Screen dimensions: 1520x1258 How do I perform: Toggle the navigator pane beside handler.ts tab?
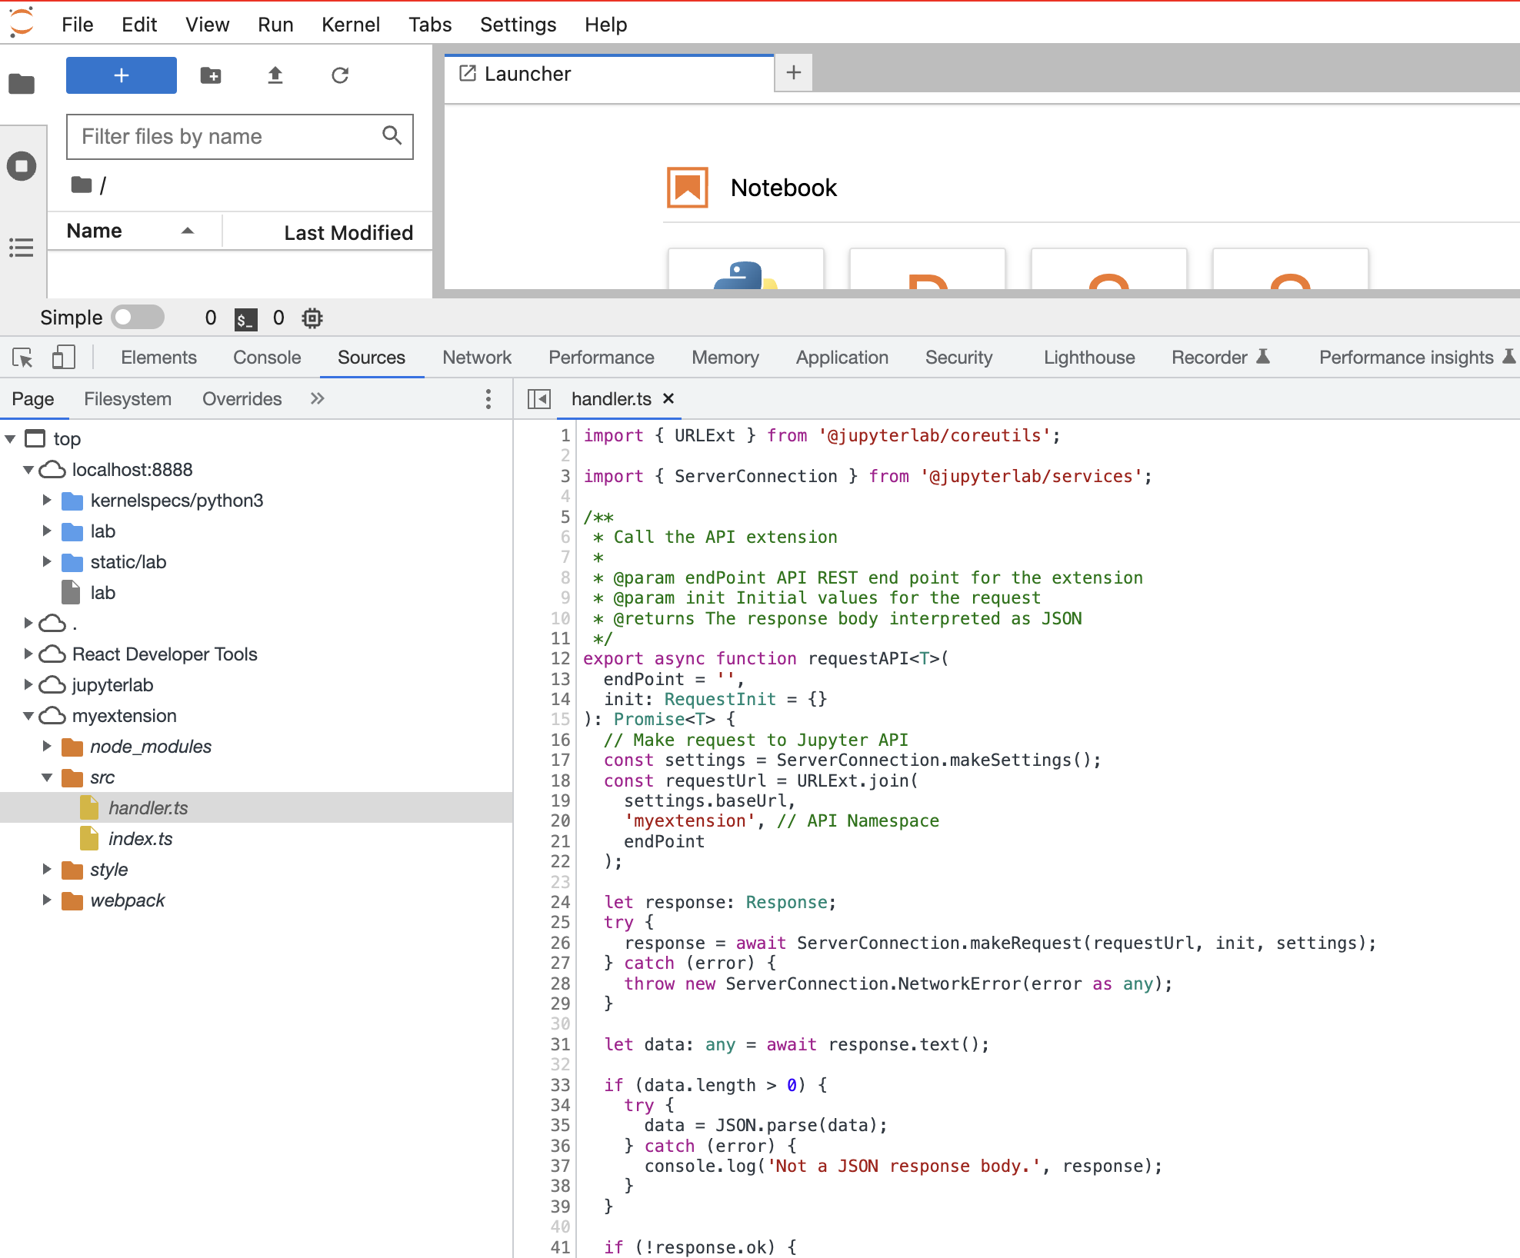[x=539, y=398]
